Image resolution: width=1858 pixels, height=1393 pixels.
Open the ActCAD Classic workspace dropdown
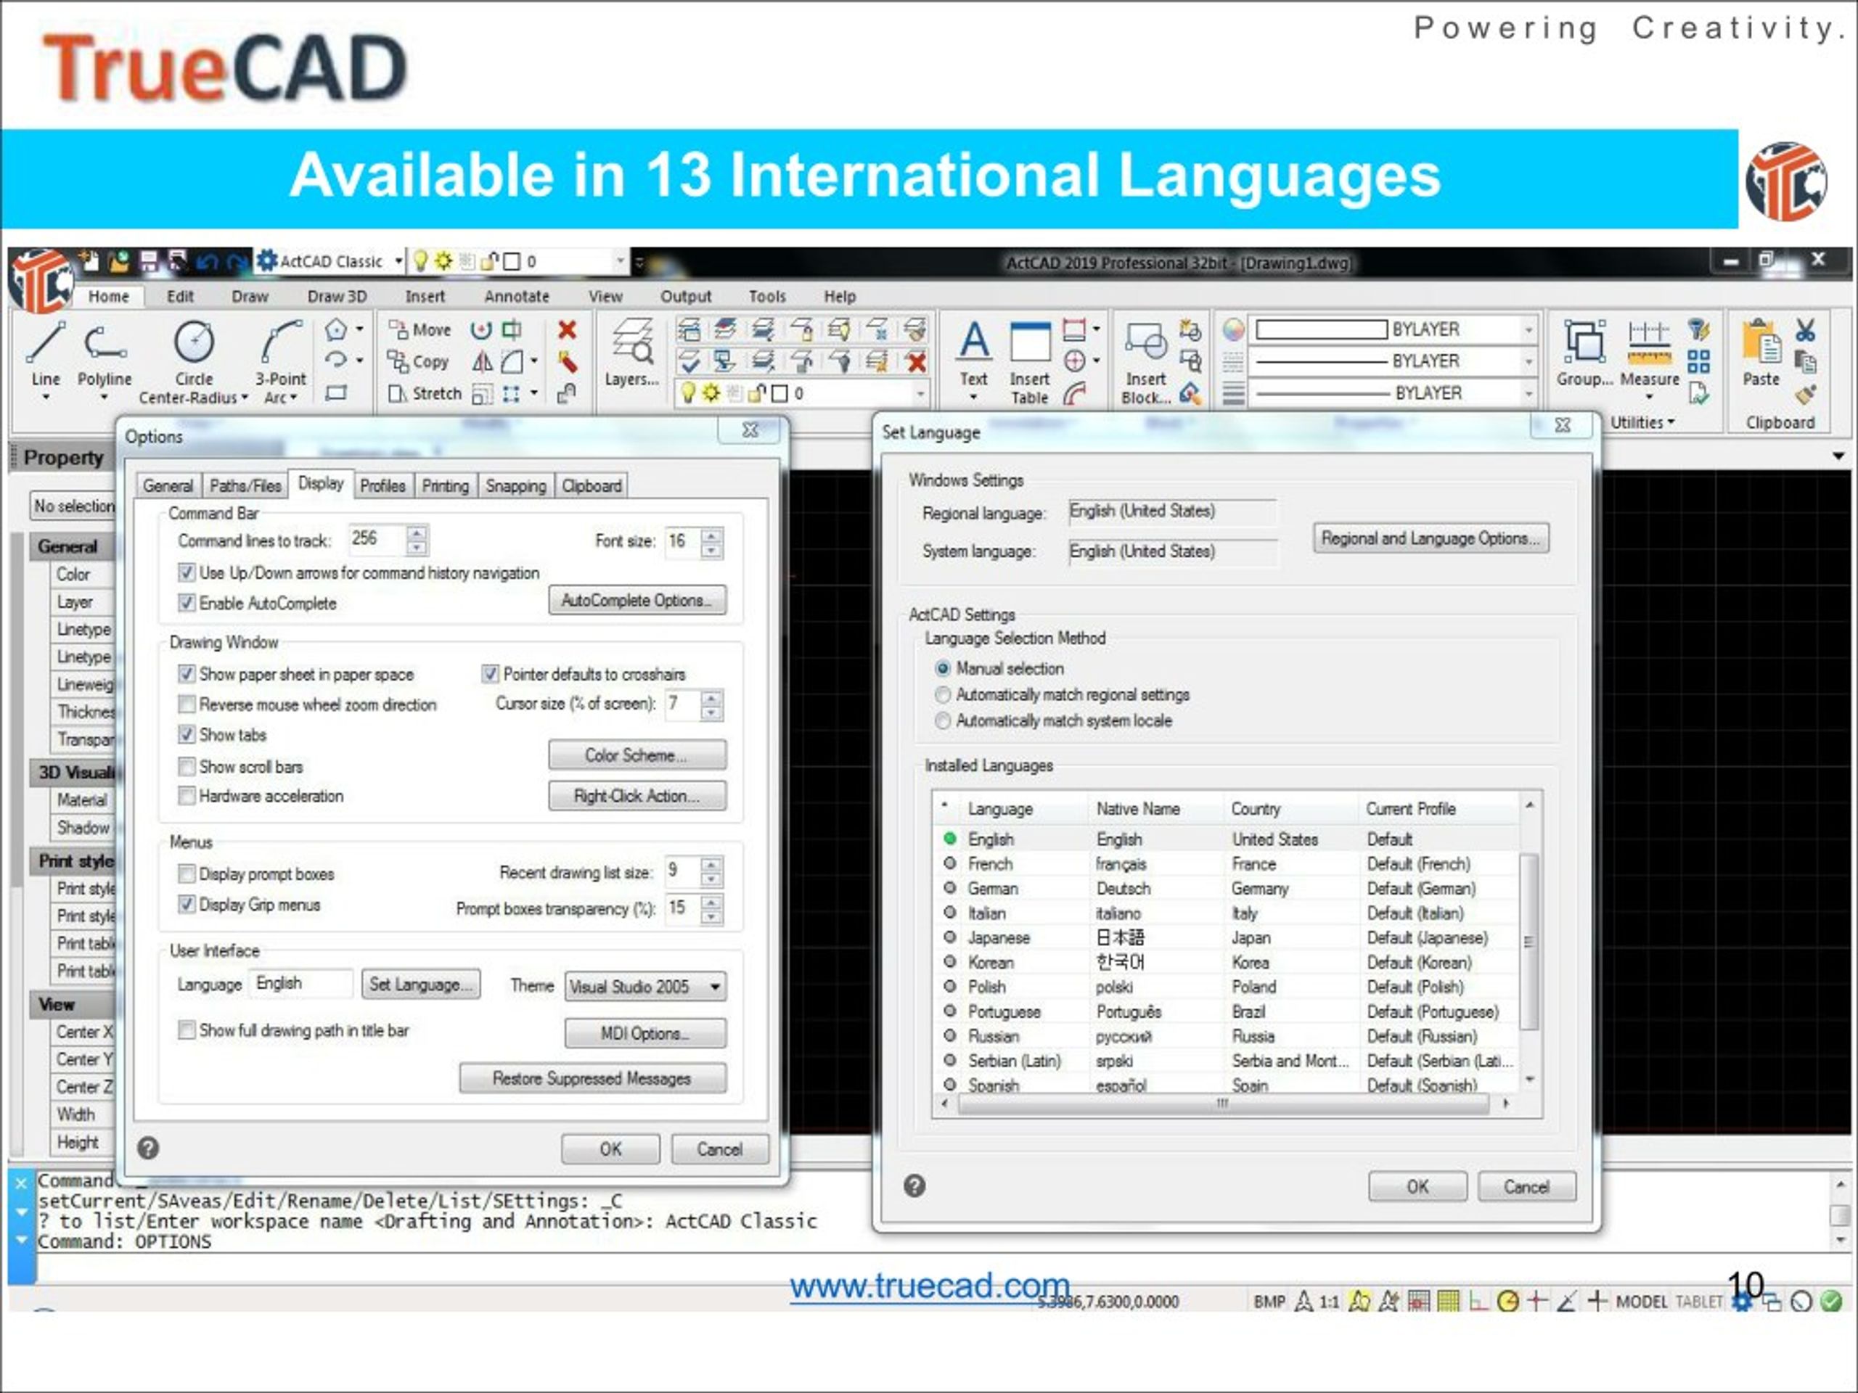tap(398, 261)
